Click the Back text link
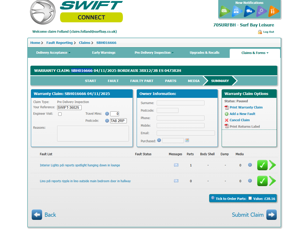Image resolution: width=290 pixels, height=231 pixels. coord(50,215)
